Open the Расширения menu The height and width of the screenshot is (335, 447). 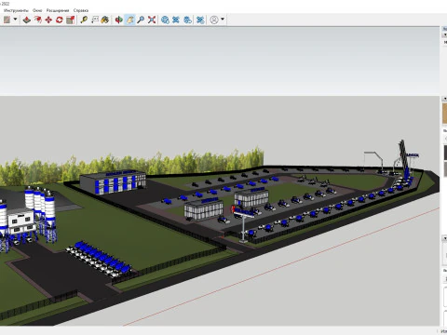(58, 10)
